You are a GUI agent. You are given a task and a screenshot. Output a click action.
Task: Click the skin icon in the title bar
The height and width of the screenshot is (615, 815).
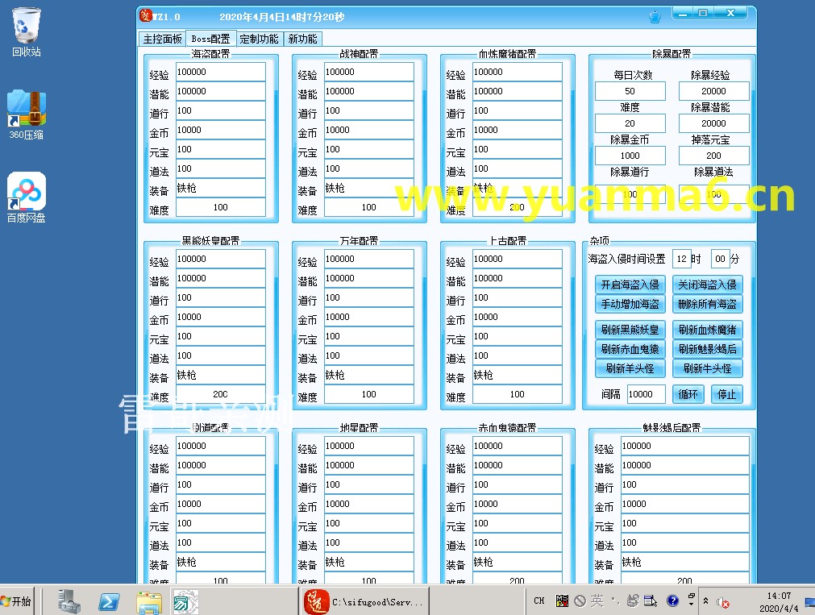655,16
